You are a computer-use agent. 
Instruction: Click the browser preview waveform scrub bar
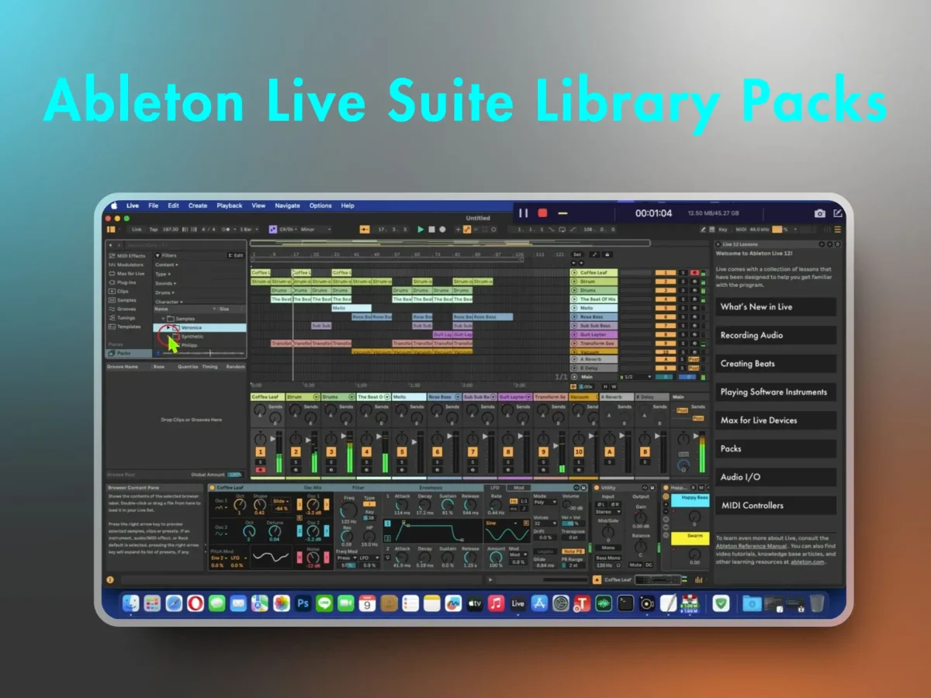coord(204,353)
